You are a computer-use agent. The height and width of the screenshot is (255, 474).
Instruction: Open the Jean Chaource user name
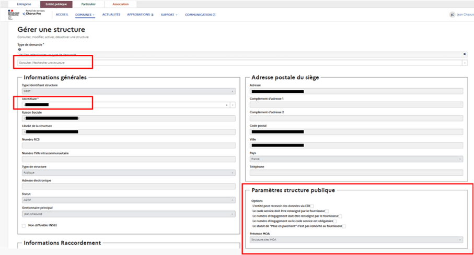coord(465,15)
